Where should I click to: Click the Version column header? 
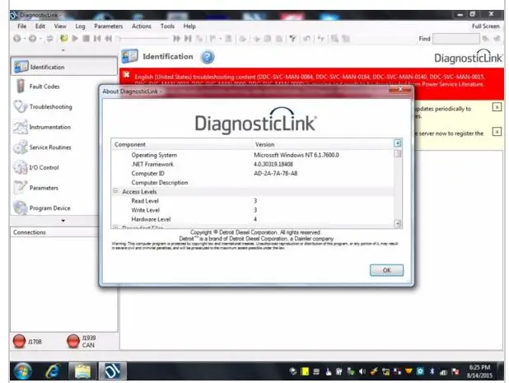tap(323, 144)
